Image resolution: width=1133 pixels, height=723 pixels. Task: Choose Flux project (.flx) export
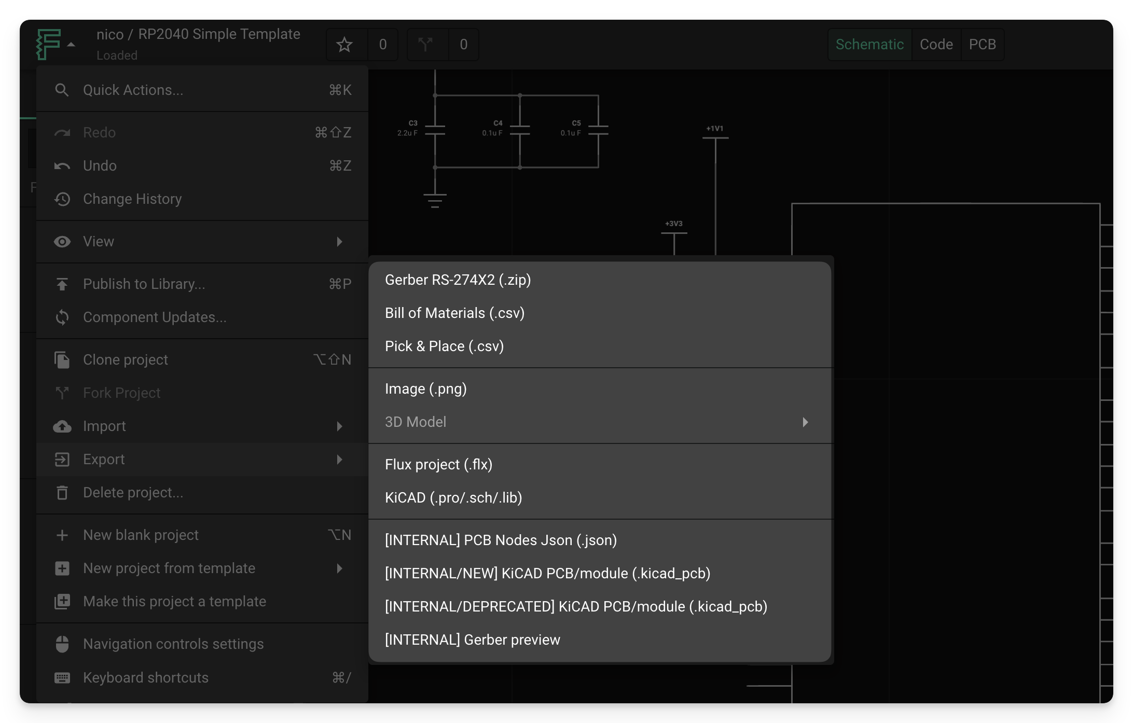[x=438, y=464]
